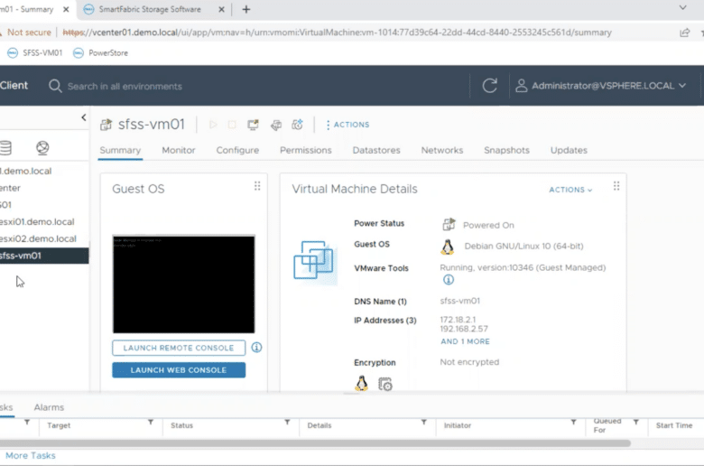Filter the Task Name column
Screen dimensions: 704x466
tap(27, 422)
